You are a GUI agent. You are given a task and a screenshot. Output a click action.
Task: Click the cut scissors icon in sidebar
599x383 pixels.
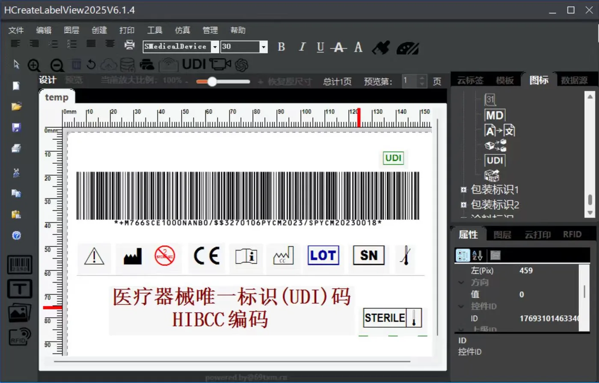(x=16, y=173)
